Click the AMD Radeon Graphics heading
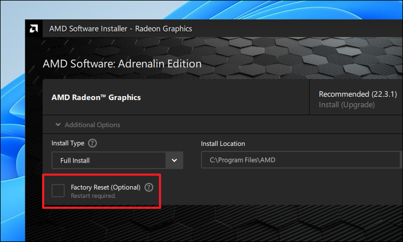This screenshot has width=403, height=242. tap(96, 98)
